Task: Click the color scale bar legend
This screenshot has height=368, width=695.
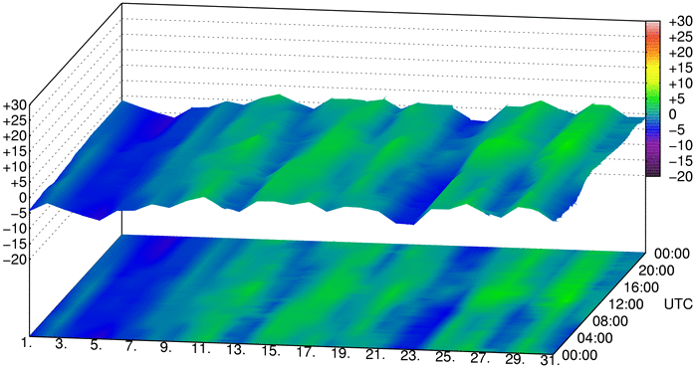Action: 653,98
